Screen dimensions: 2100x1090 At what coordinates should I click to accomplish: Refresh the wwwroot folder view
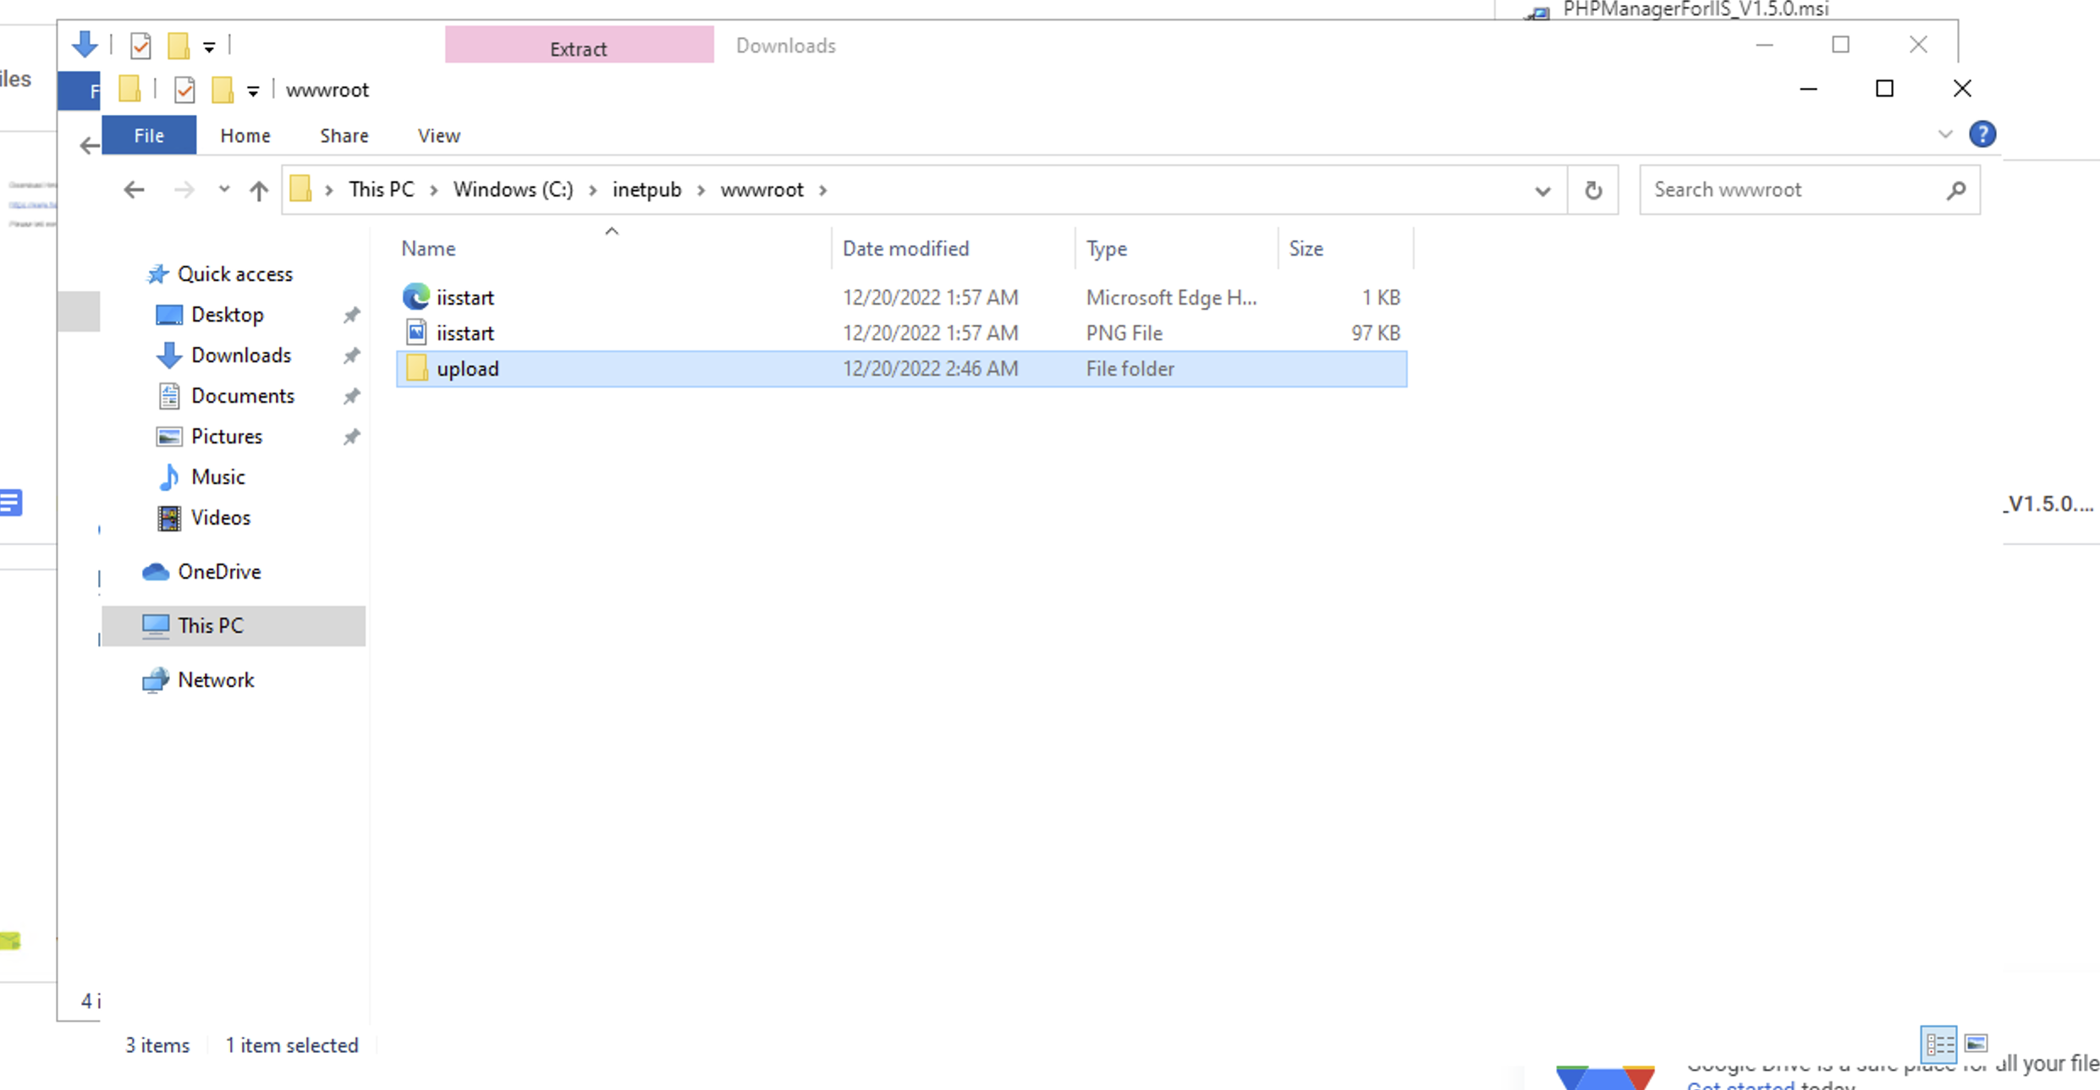click(x=1593, y=190)
